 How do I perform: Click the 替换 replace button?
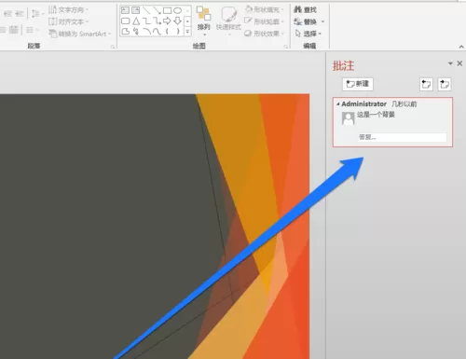click(x=306, y=21)
